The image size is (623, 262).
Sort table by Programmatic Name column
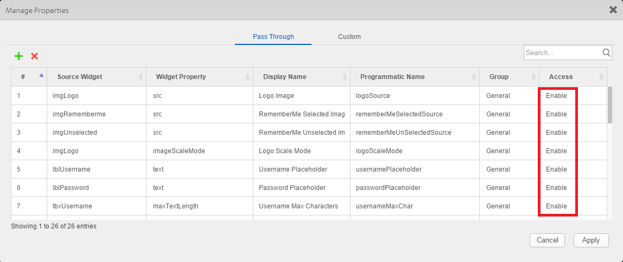[x=392, y=77]
